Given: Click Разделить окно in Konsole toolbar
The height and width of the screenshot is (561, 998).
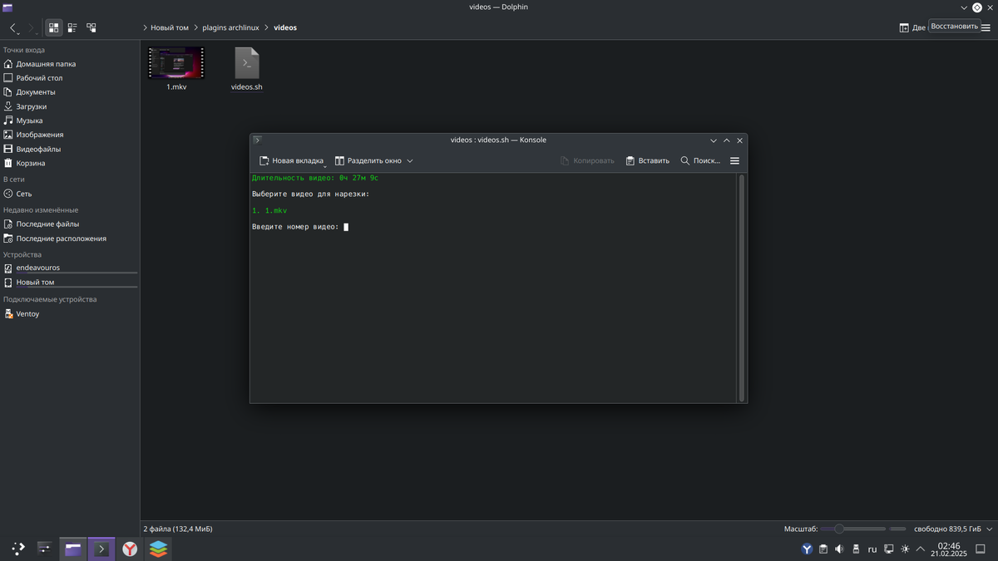Looking at the screenshot, I should tap(367, 160).
